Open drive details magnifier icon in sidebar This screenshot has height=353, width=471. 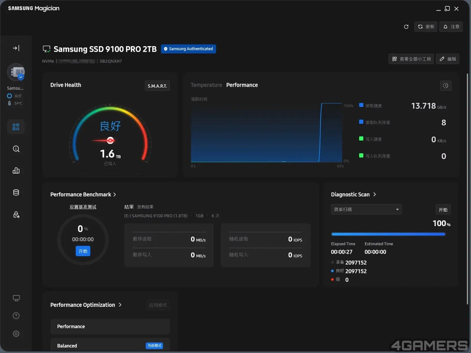pos(16,149)
